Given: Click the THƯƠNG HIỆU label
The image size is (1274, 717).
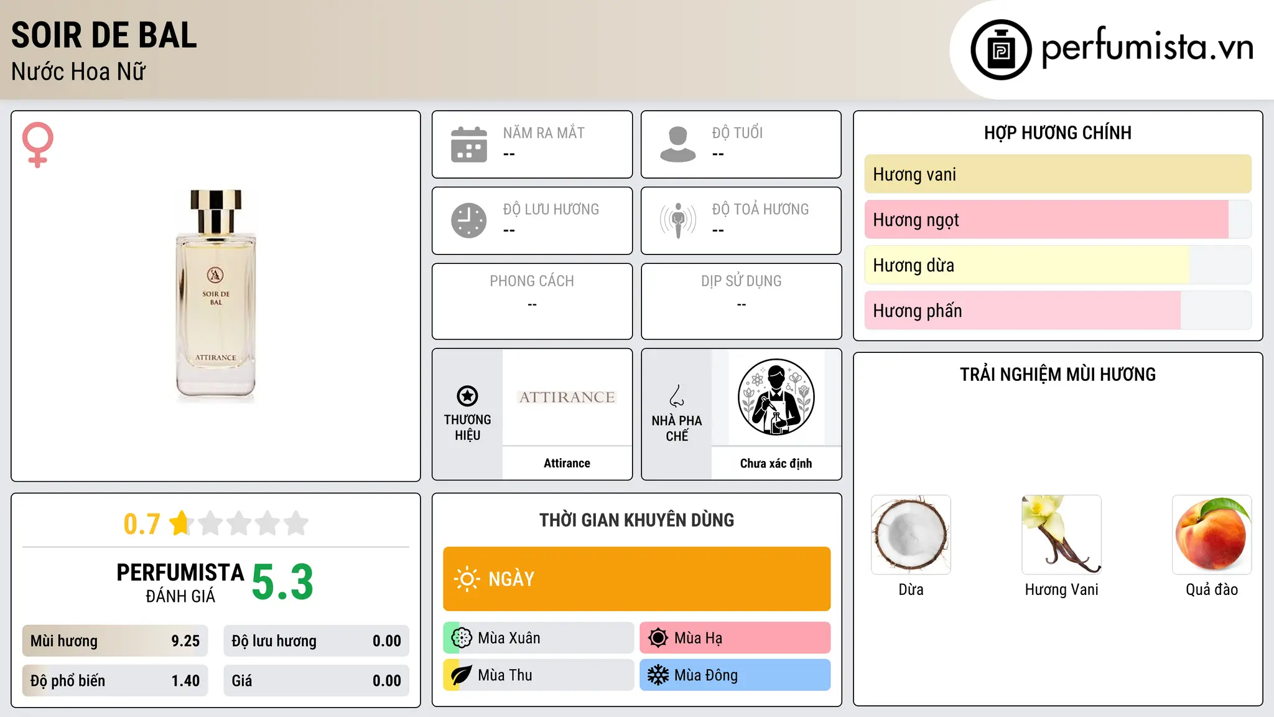Looking at the screenshot, I should point(467,427).
